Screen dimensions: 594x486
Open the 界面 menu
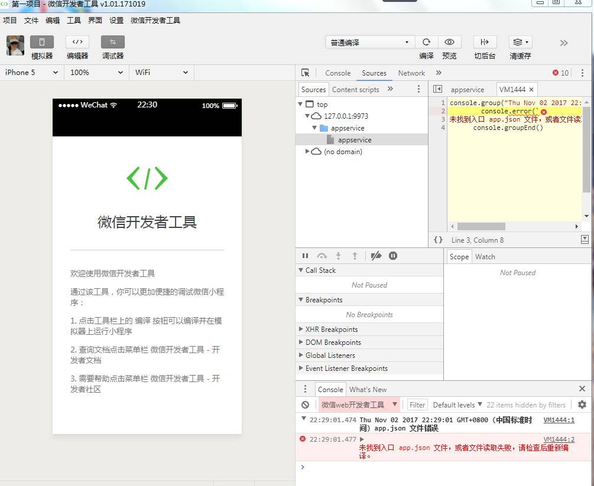click(x=95, y=21)
